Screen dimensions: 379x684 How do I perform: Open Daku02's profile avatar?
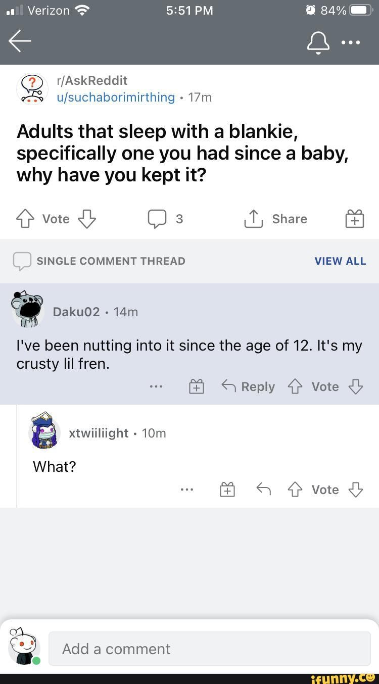[28, 309]
